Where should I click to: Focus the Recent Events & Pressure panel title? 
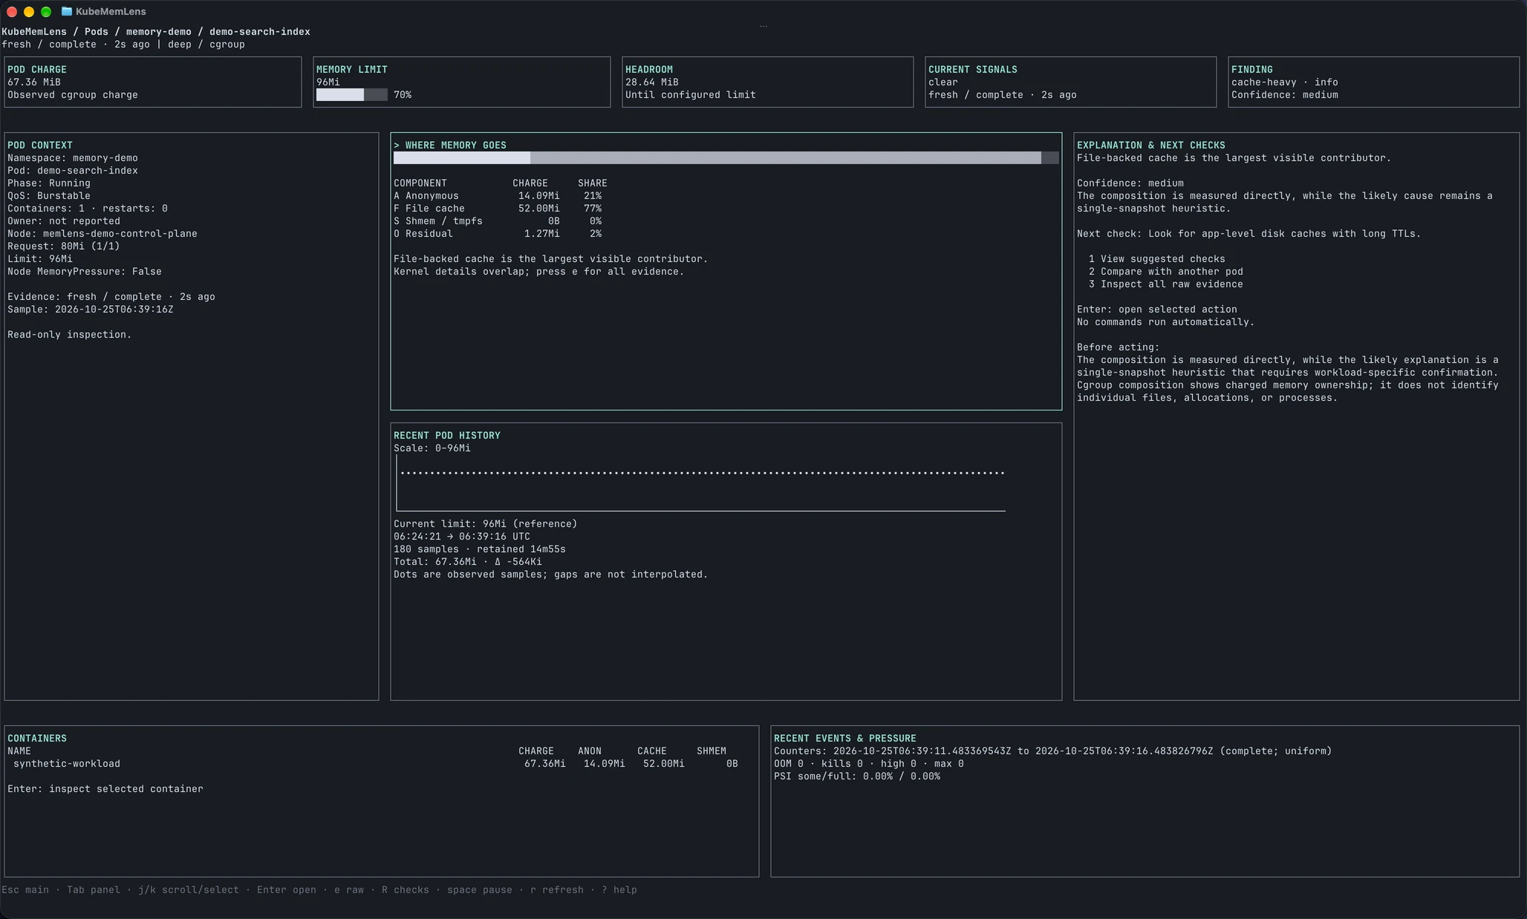845,739
